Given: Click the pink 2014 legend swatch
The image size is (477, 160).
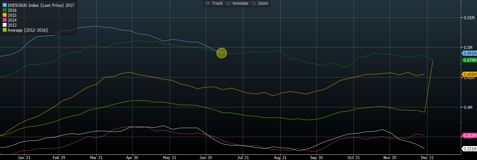Looking at the screenshot, I should pyautogui.click(x=4, y=20).
